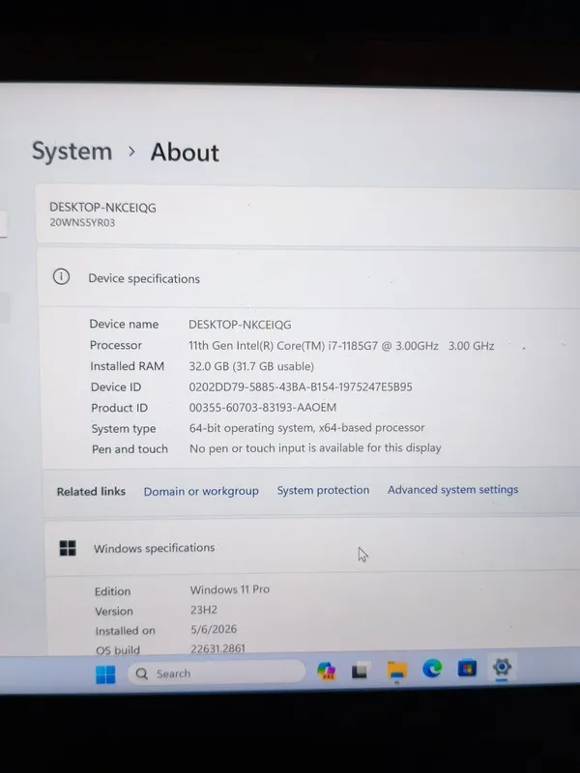The image size is (580, 773).
Task: Collapse the Device specifications section header
Action: pos(308,278)
